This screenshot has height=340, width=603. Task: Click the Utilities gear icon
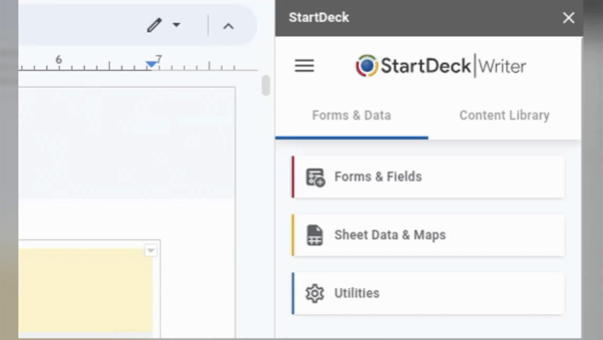point(314,293)
